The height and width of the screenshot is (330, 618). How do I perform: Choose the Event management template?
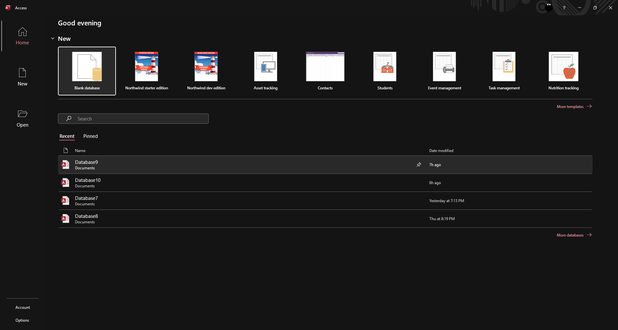click(444, 71)
